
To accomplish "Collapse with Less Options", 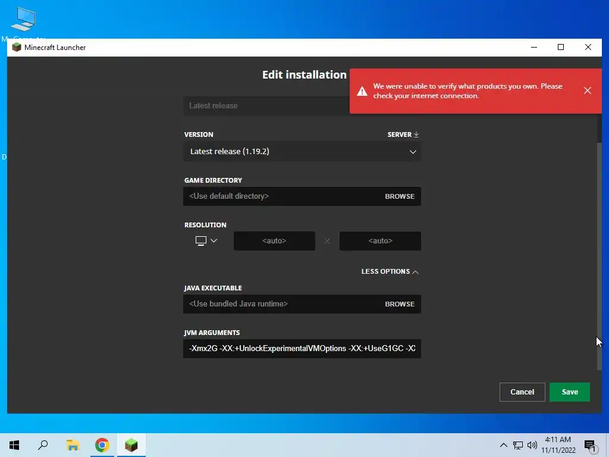I will 390,271.
